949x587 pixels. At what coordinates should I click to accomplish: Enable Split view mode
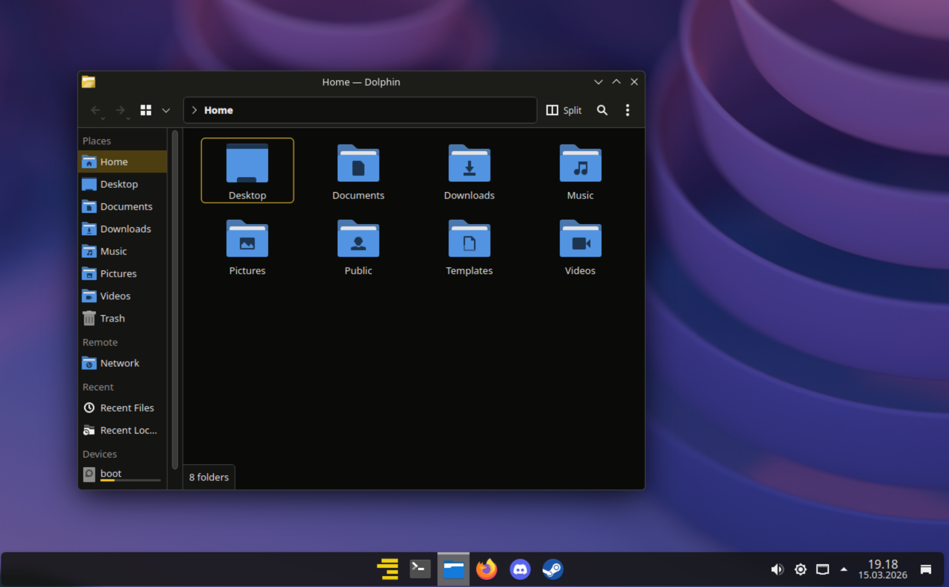click(x=564, y=110)
